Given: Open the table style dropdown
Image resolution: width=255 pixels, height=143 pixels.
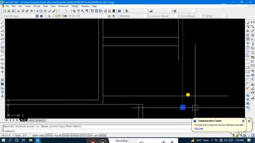Looking at the screenshot, I should coord(194,11).
